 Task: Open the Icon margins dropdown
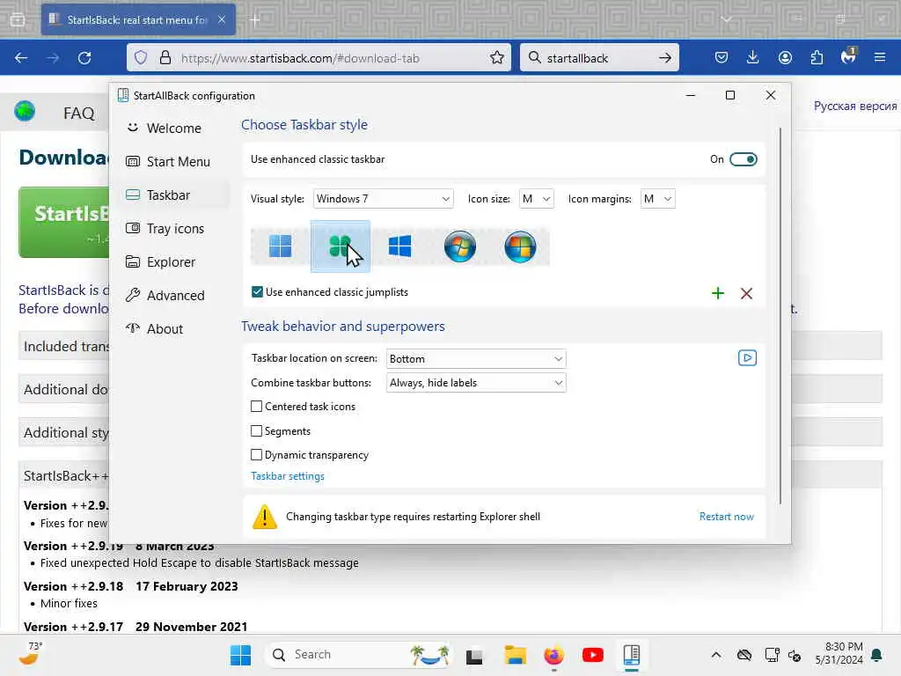657,199
